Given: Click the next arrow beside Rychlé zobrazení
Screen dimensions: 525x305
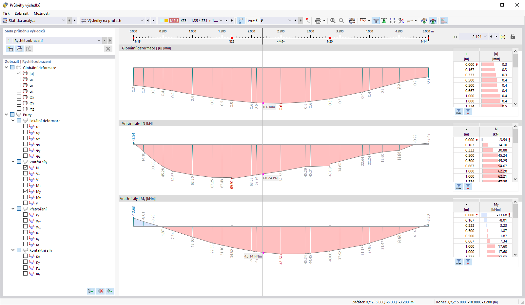Looking at the screenshot, I should 110,40.
